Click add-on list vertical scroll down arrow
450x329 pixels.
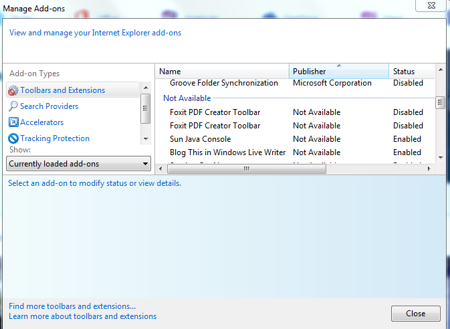pyautogui.click(x=441, y=158)
